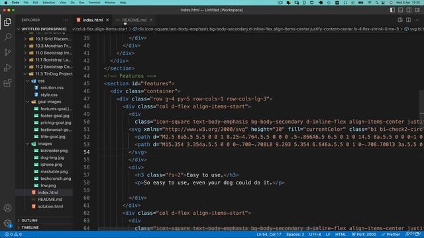Open the Manage gear icon

pyautogui.click(x=7, y=223)
